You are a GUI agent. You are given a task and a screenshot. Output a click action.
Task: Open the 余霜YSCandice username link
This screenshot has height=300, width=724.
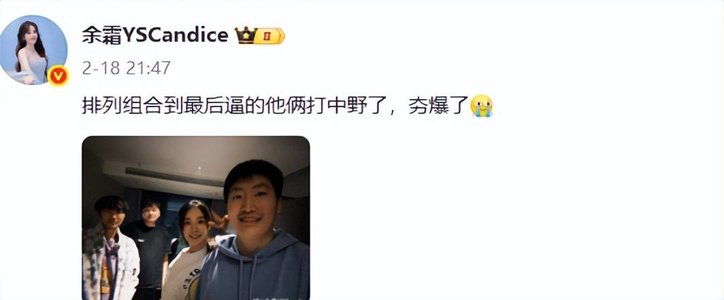pos(154,35)
